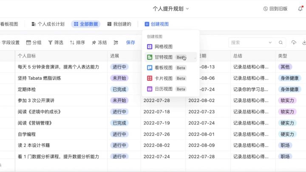Switch to the 全部数据 view tab
306x172 pixels.
coord(86,24)
